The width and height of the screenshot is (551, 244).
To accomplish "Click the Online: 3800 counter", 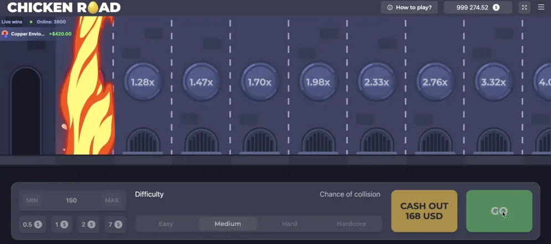I will (52, 22).
